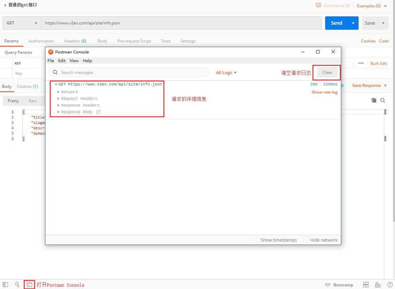Screen dimensions: 395x289
Task: Open the File menu in Postman Console
Action: point(51,61)
